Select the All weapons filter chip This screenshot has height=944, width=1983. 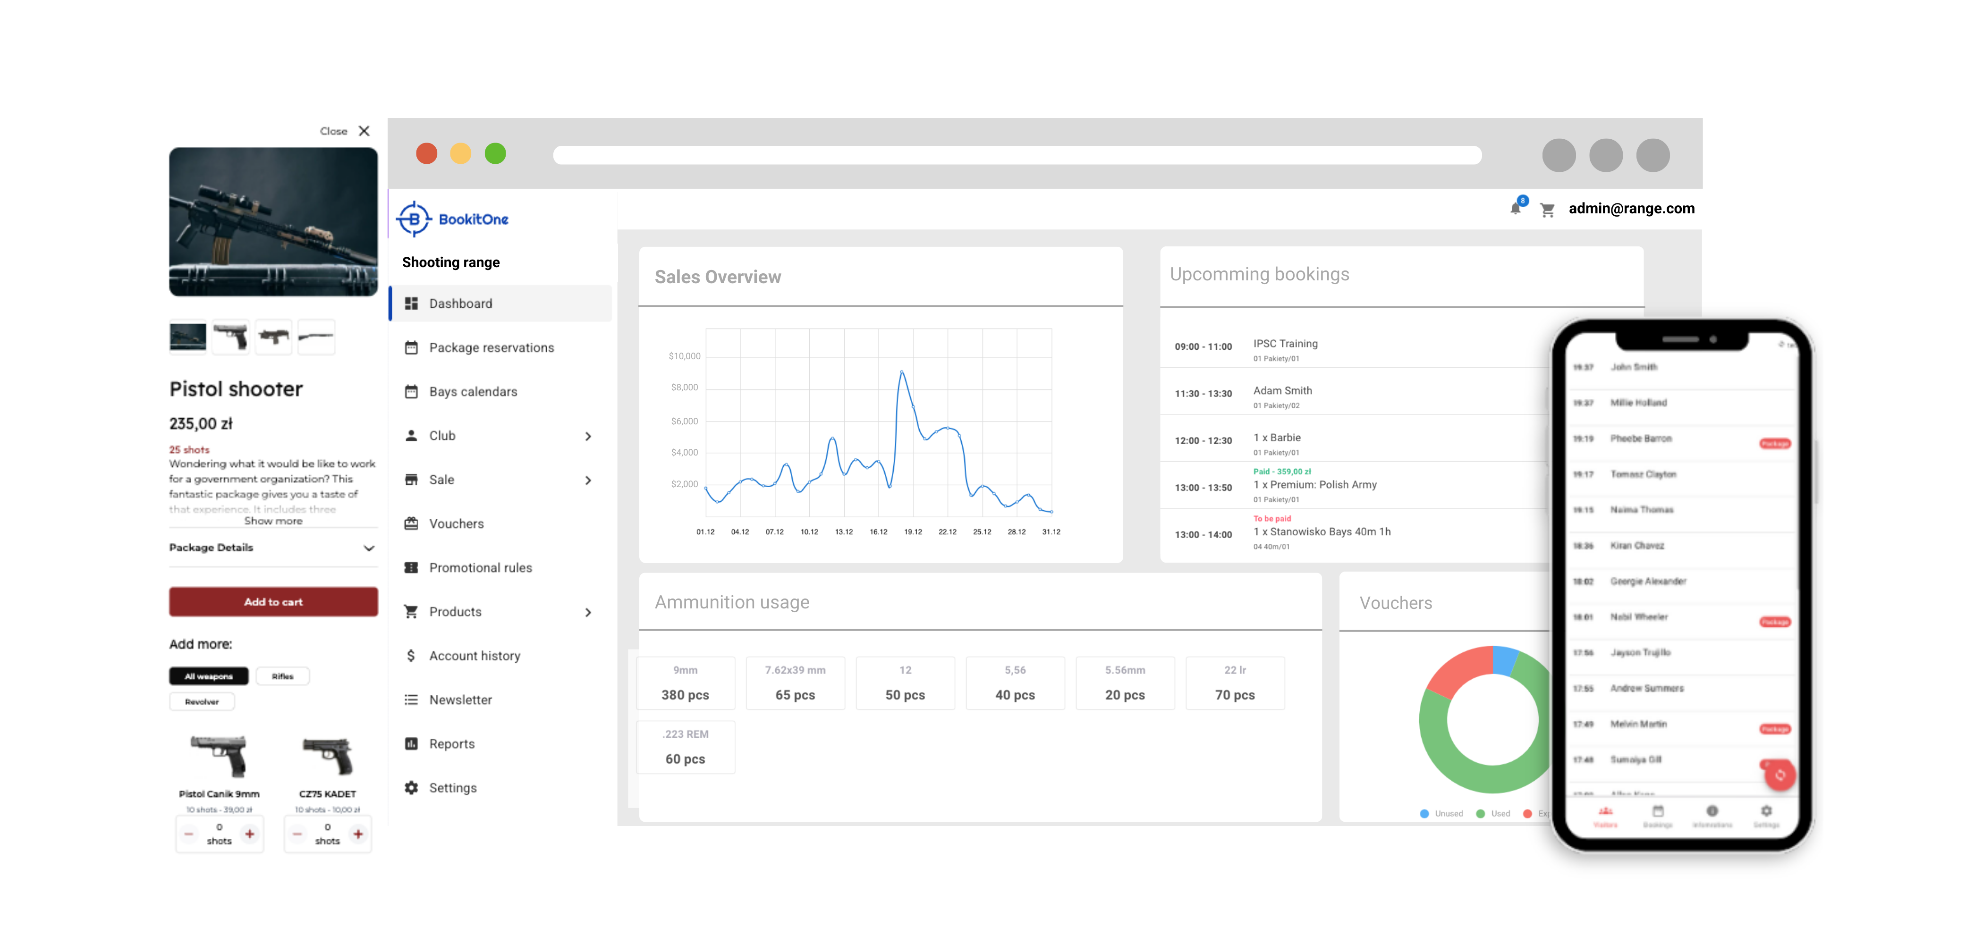209,676
